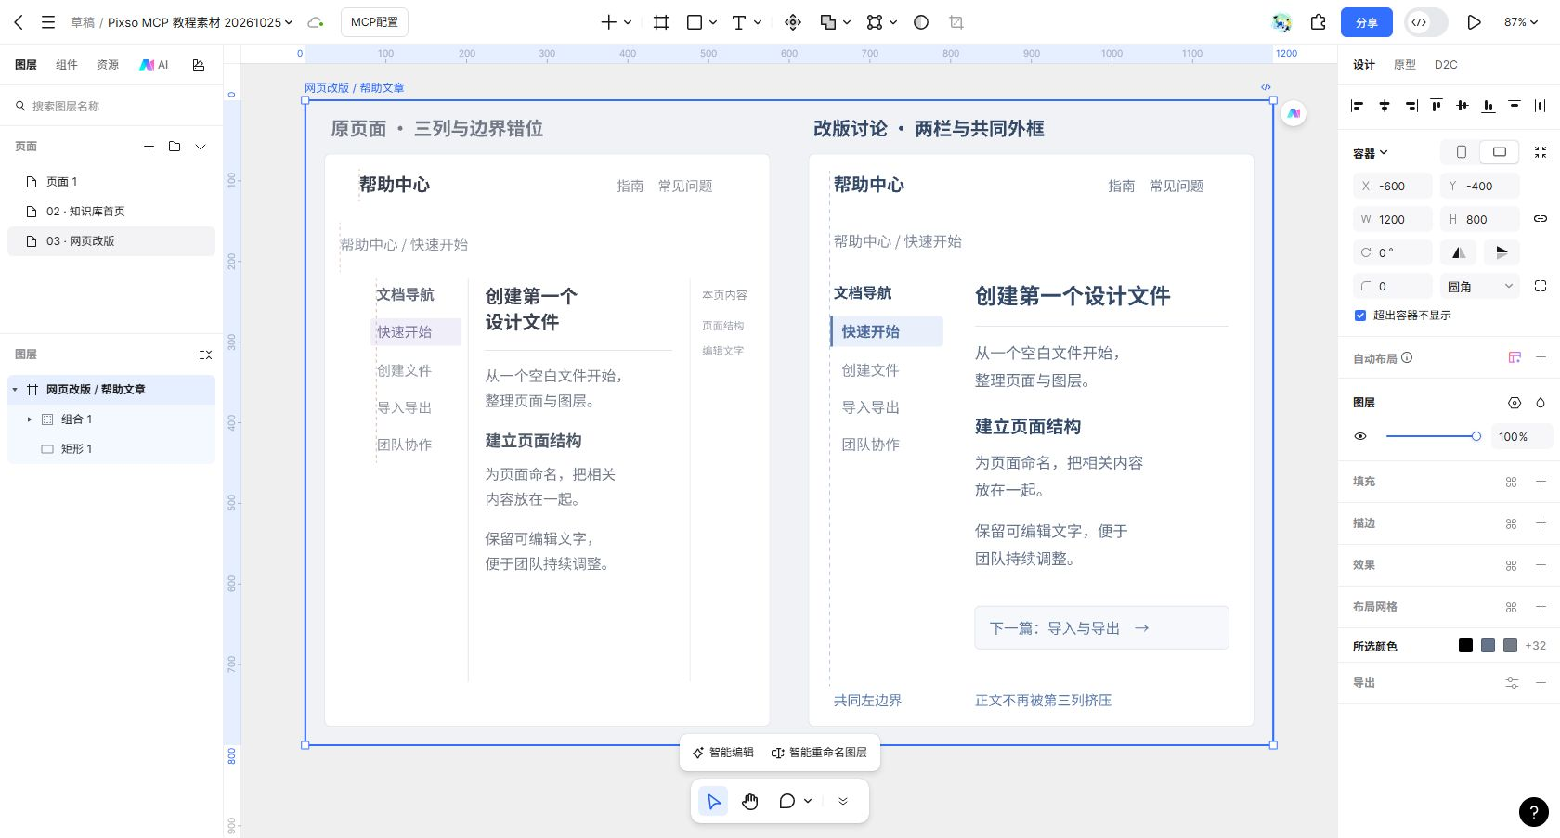The image size is (1560, 838).
Task: Flip horizontally icon in the design panel
Action: tap(1459, 252)
